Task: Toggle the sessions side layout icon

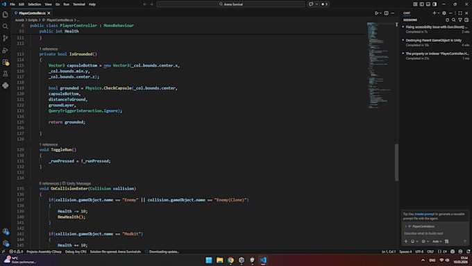Action: point(466,20)
